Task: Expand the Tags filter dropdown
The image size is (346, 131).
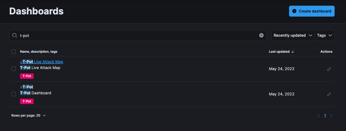Action: point(325,35)
